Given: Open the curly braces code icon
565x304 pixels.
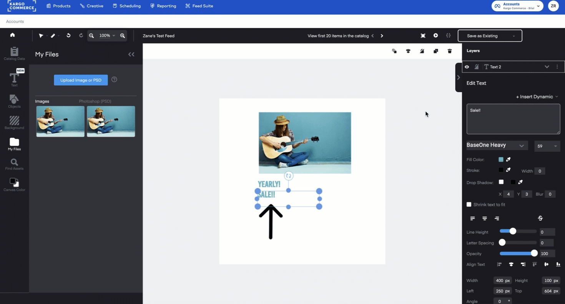Looking at the screenshot, I should coord(448,35).
